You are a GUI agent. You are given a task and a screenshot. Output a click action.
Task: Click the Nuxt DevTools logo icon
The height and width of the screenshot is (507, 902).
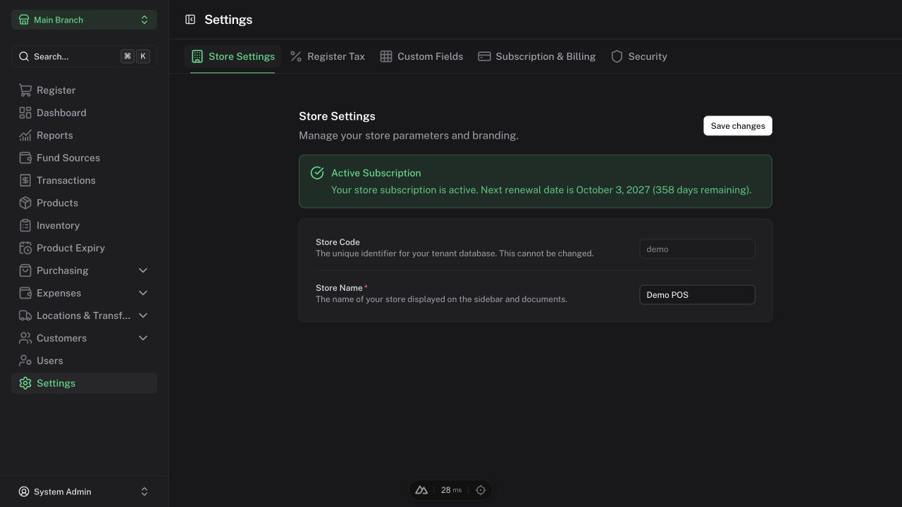tap(421, 490)
